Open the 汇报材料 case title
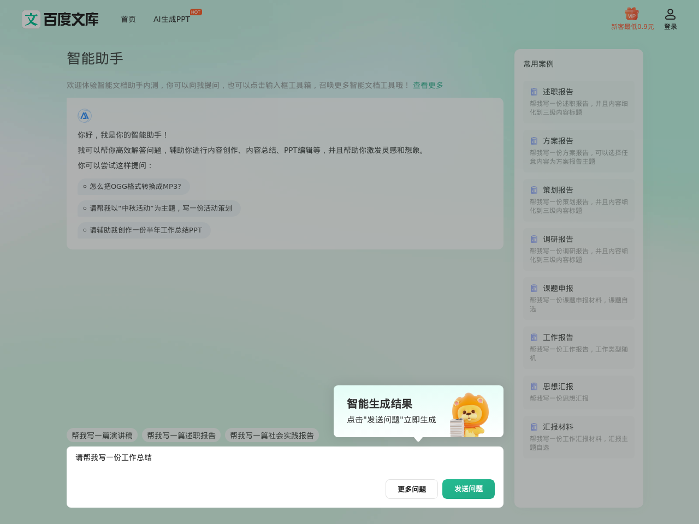699x524 pixels. click(x=558, y=427)
